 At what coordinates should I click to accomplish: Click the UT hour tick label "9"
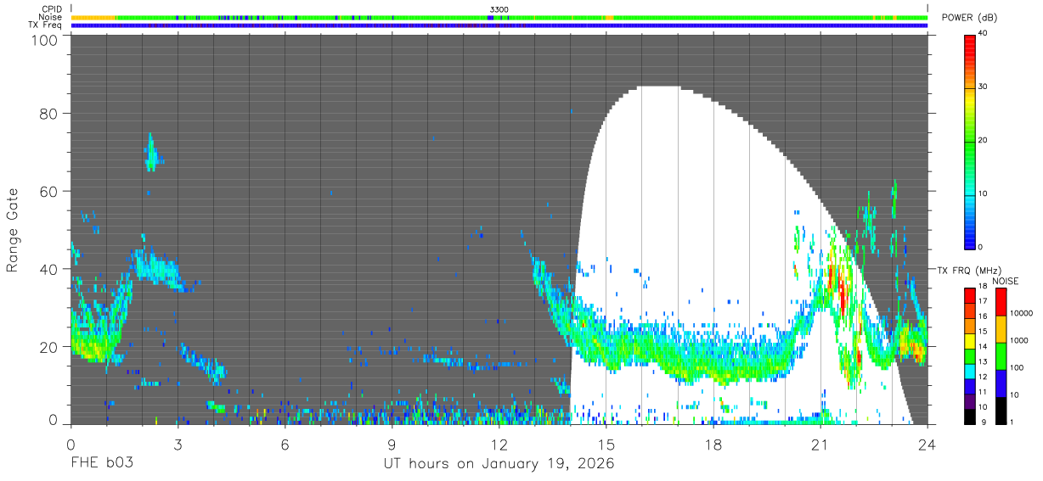point(392,444)
